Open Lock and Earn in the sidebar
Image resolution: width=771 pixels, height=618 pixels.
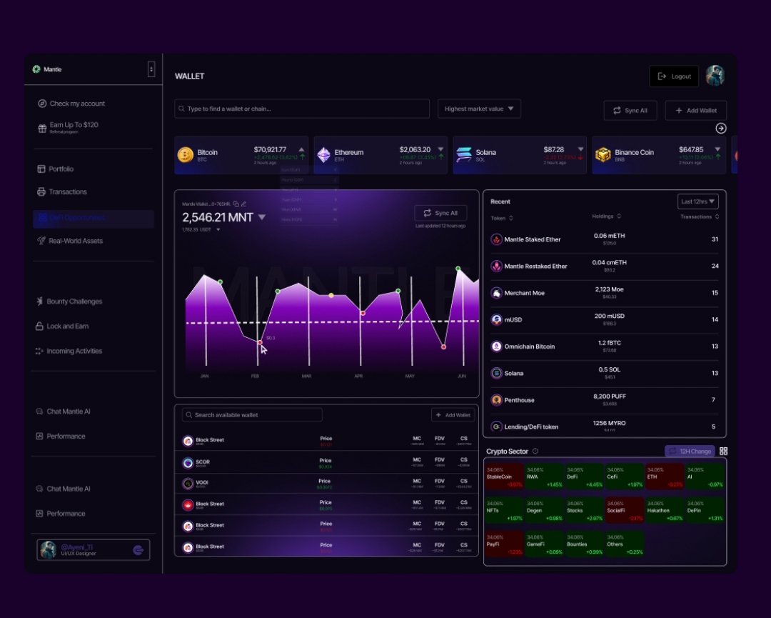62,327
